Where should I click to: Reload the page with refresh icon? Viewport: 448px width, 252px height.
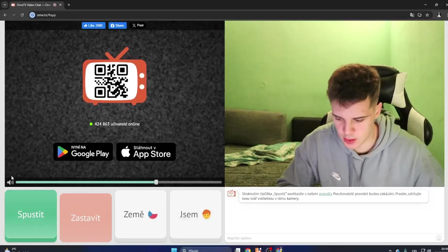point(22,15)
